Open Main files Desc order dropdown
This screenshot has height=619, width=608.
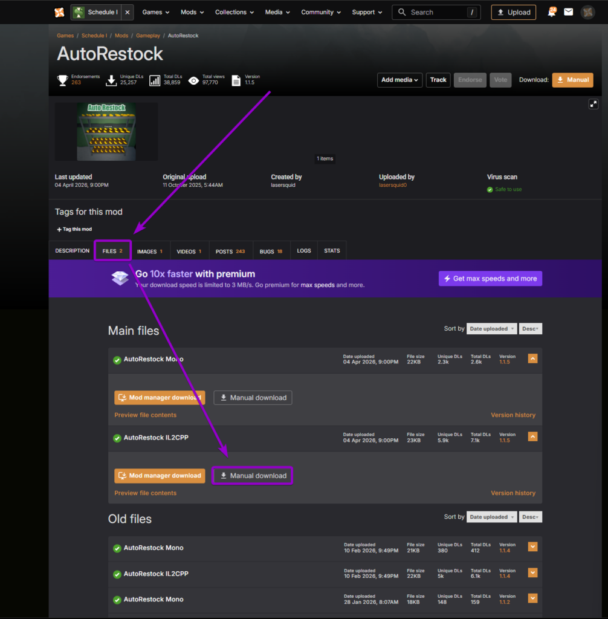(530, 328)
